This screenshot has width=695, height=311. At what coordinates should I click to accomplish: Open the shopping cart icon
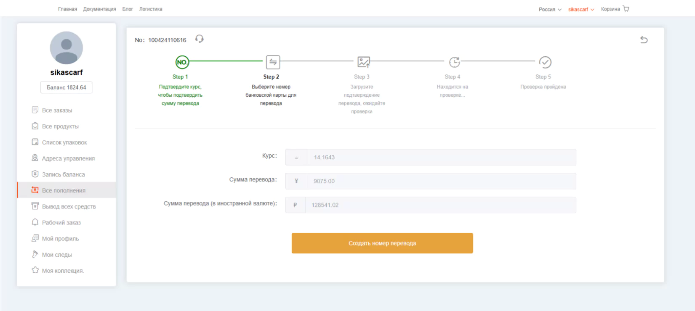tap(626, 9)
